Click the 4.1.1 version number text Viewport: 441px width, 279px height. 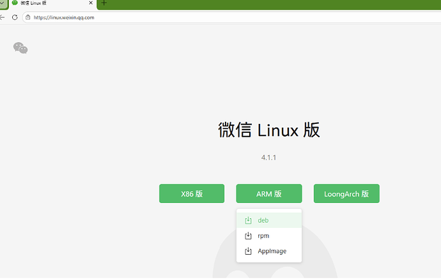[x=268, y=157]
